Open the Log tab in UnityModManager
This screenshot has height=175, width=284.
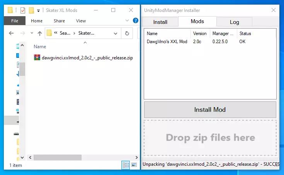pyautogui.click(x=235, y=22)
